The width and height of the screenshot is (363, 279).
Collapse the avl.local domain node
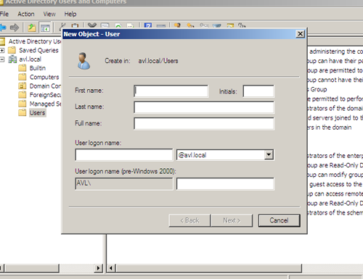coord(2,59)
